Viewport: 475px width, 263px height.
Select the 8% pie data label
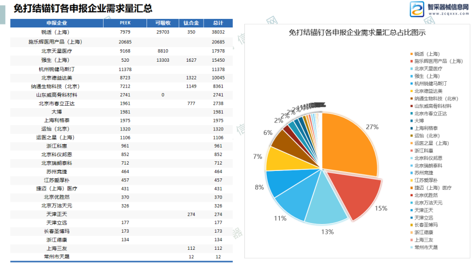tap(259, 187)
